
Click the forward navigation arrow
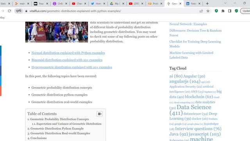(x=3, y=11)
